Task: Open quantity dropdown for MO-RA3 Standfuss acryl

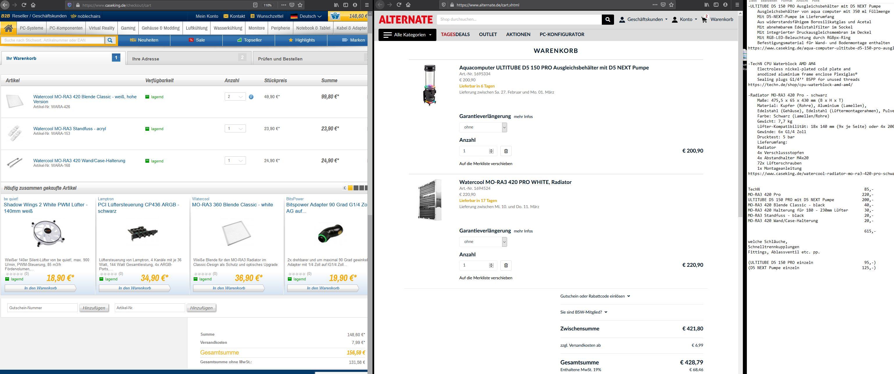Action: tap(235, 129)
